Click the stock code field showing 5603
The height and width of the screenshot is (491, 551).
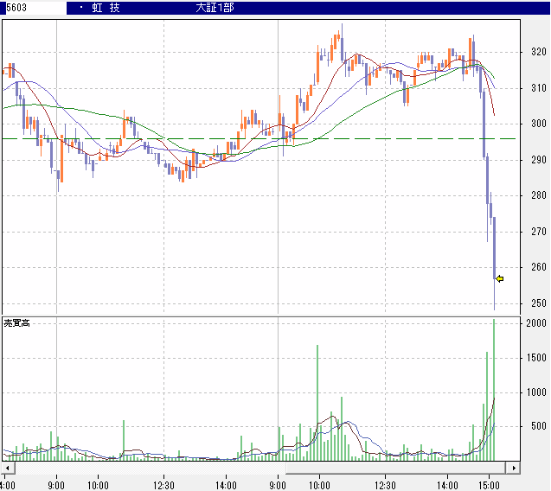click(x=35, y=8)
